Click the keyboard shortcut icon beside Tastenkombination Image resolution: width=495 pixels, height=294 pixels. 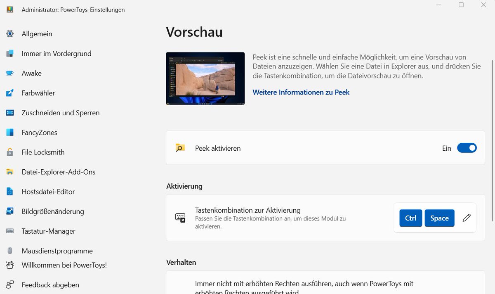coord(180,218)
